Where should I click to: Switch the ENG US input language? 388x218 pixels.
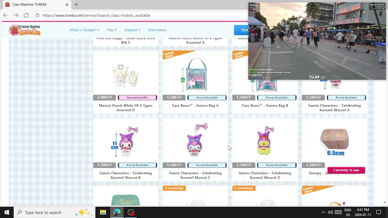348,212
